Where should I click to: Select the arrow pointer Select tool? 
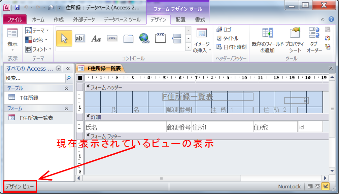click(x=64, y=38)
